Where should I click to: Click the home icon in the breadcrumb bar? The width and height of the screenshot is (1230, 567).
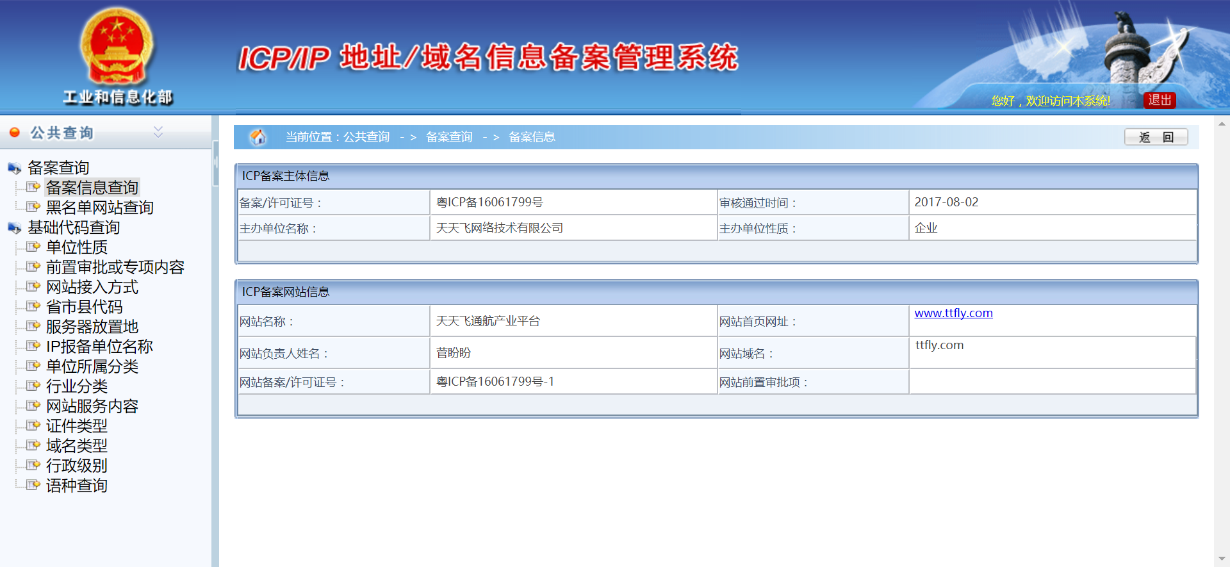(x=258, y=136)
